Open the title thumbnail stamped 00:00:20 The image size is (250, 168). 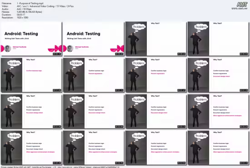point(94,39)
